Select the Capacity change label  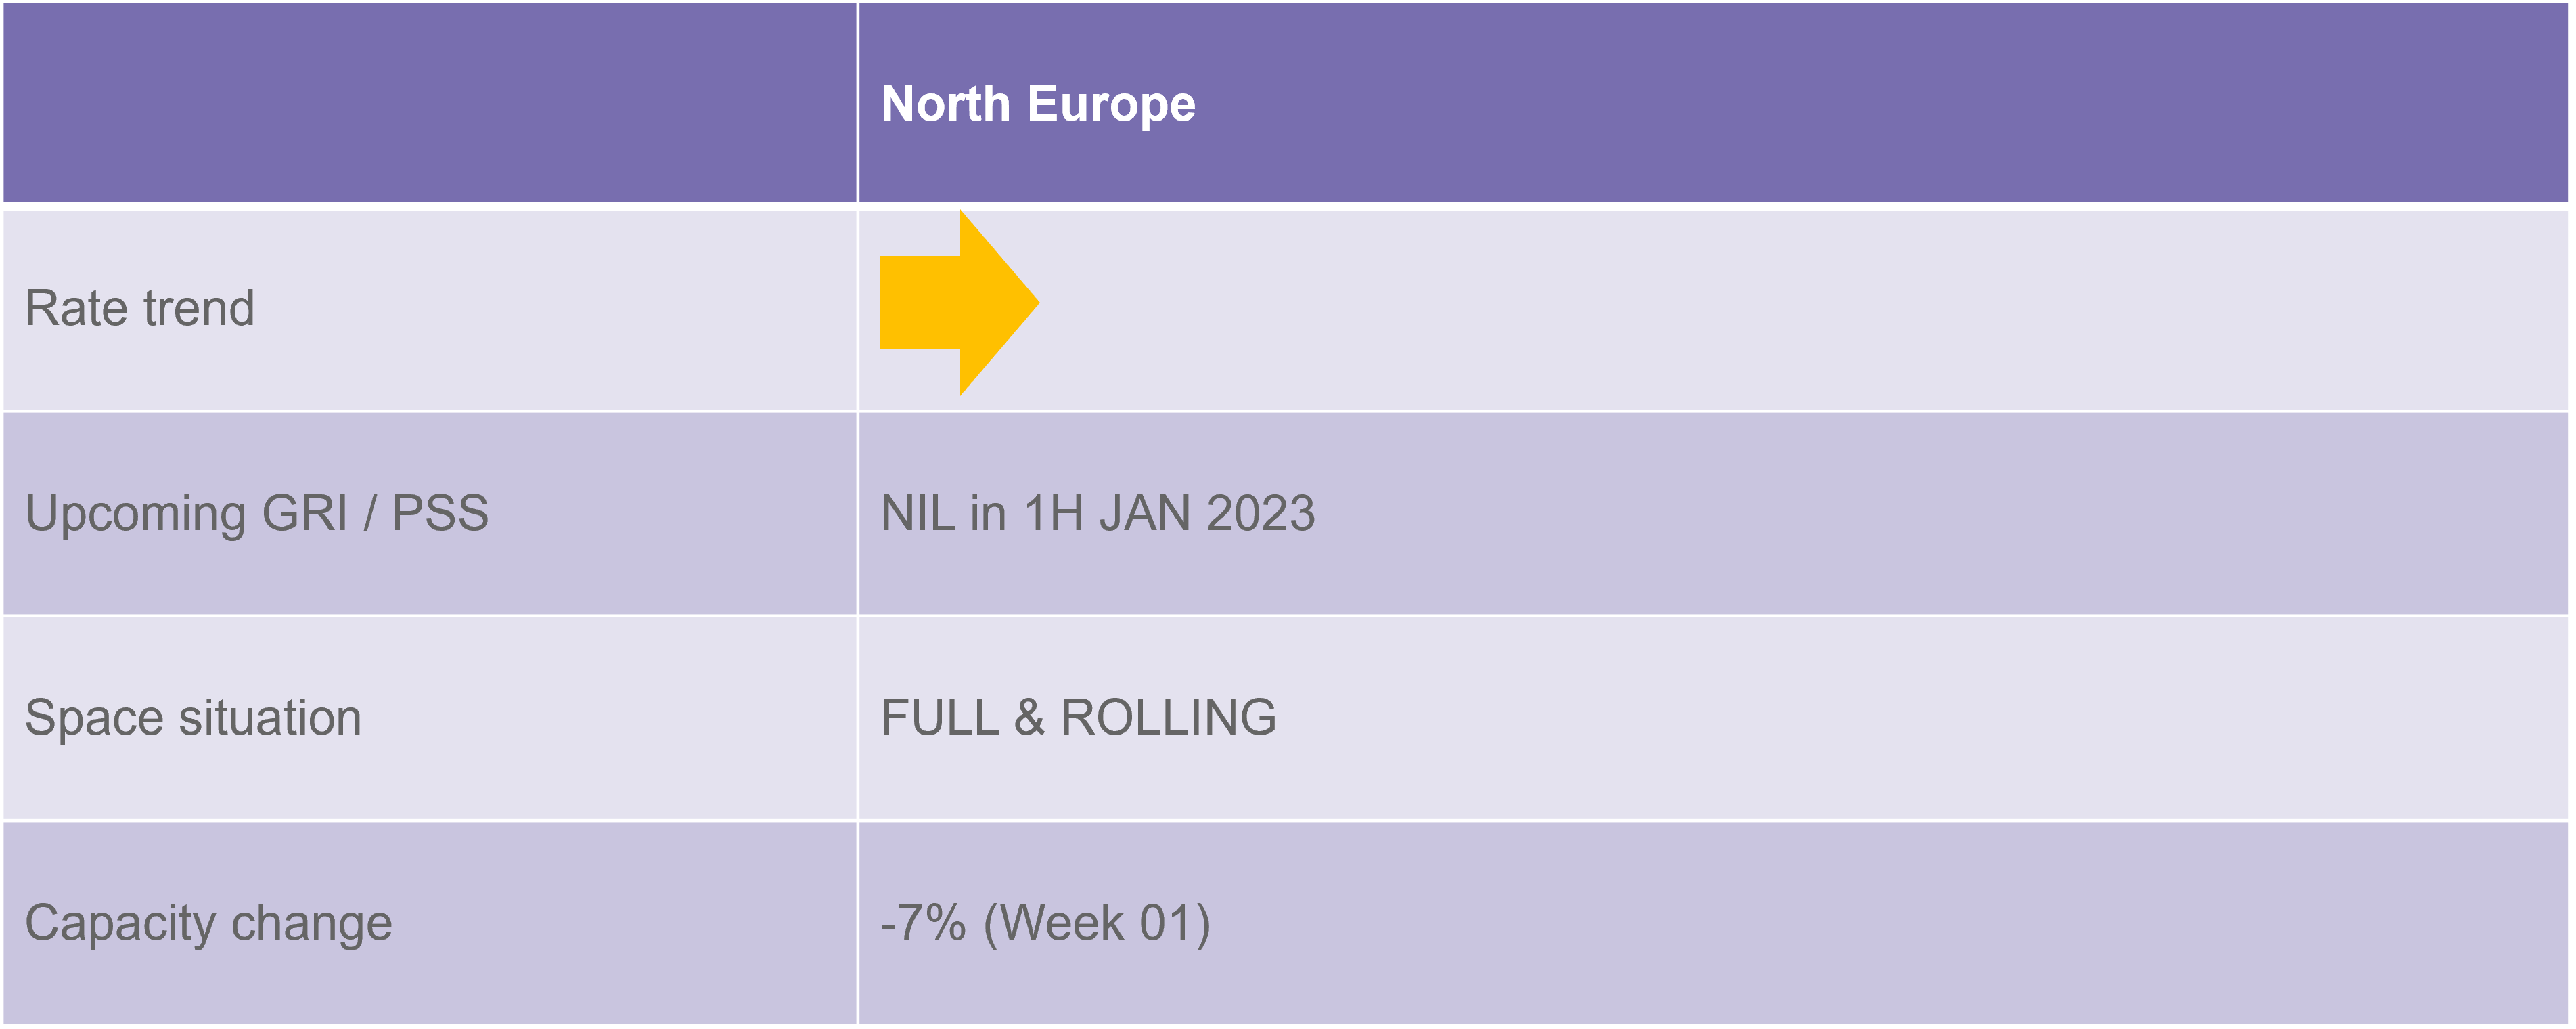209,923
